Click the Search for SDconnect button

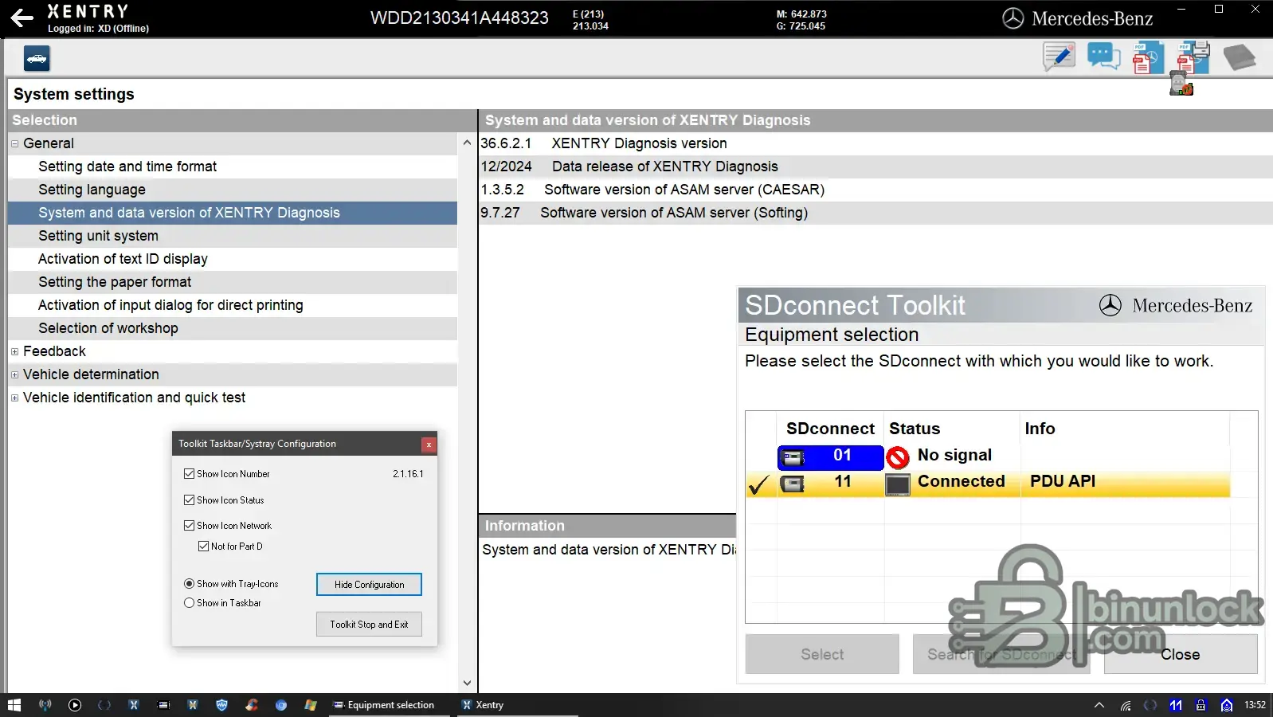(x=1001, y=654)
